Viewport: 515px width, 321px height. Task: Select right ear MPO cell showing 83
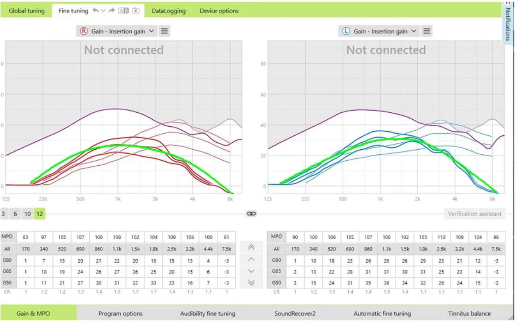26,237
